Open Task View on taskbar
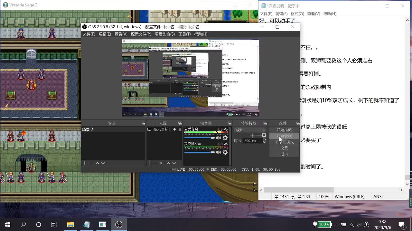Image resolution: width=412 pixels, height=231 pixels. click(54, 225)
